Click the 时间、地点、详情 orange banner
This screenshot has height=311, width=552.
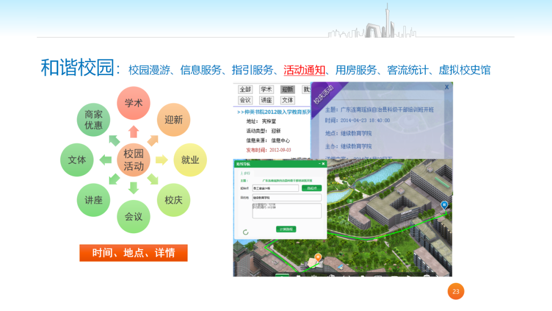tap(133, 253)
